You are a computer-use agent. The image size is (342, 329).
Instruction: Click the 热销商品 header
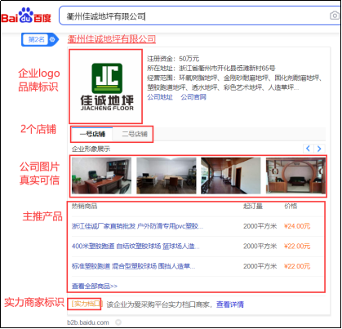[84, 206]
